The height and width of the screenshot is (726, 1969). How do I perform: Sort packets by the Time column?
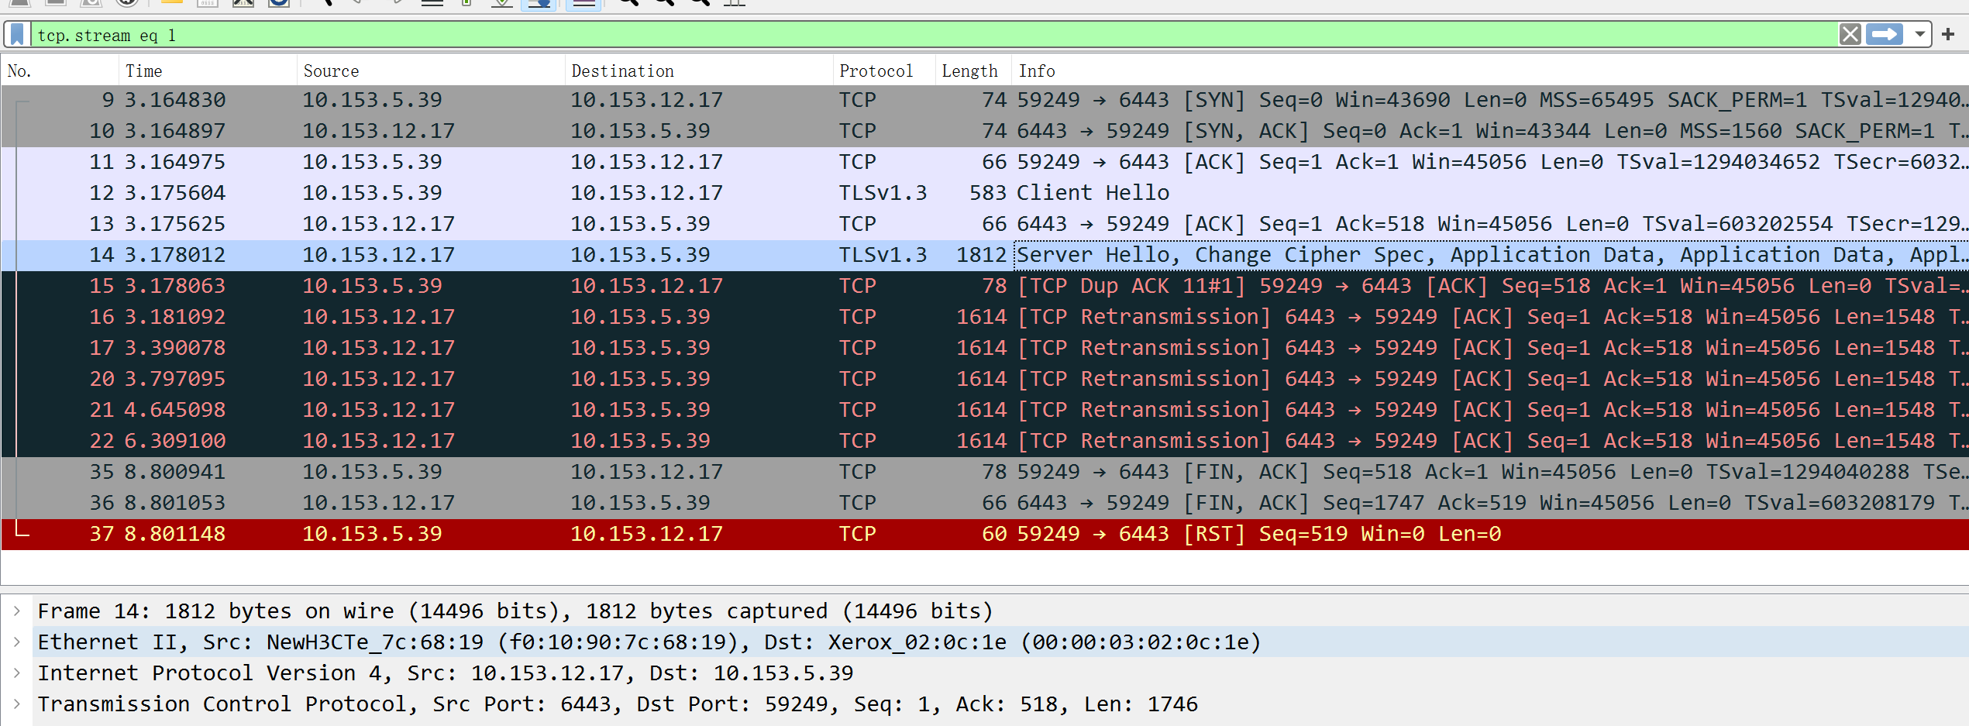[145, 71]
